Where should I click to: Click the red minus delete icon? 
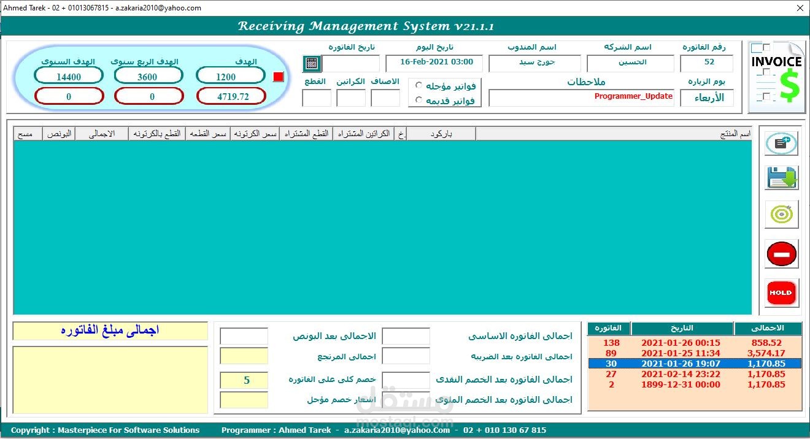(781, 254)
